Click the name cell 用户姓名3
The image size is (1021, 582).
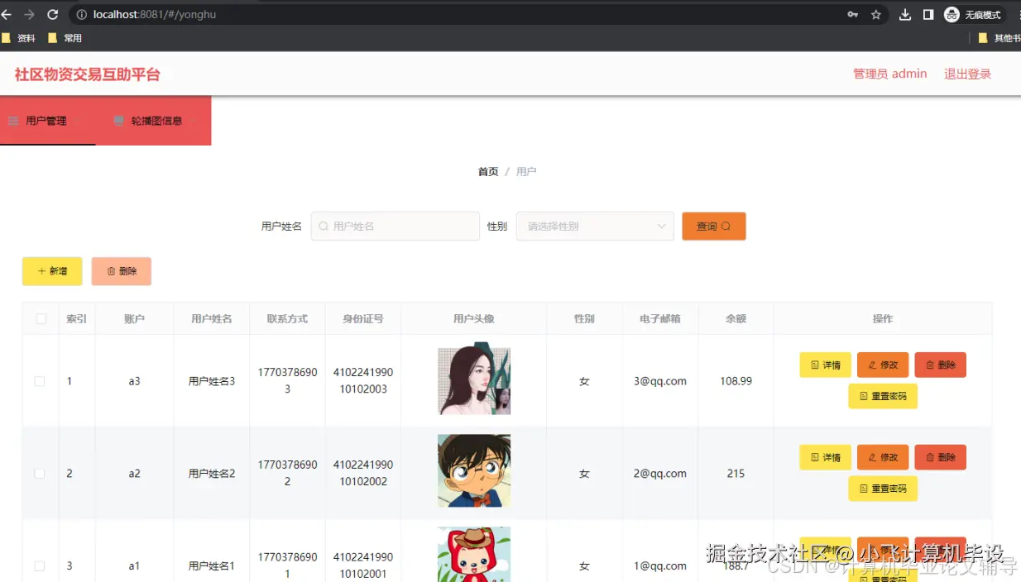[212, 381]
